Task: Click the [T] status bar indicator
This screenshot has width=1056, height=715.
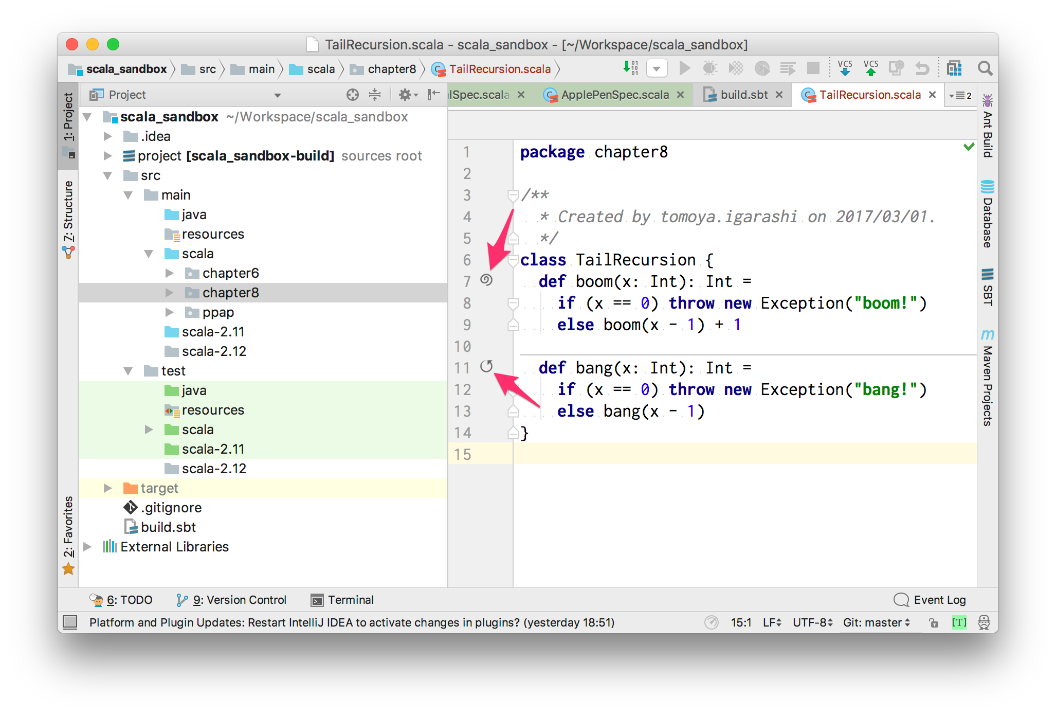Action: (x=959, y=622)
